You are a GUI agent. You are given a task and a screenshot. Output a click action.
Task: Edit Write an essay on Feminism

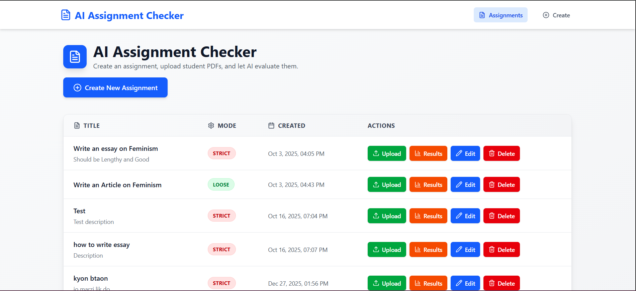465,154
